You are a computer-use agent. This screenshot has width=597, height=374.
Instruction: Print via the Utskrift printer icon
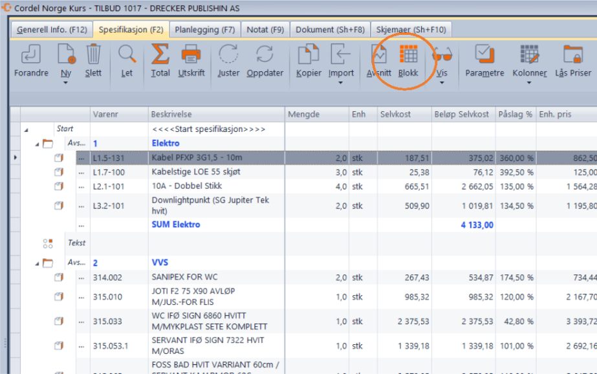tap(191, 54)
